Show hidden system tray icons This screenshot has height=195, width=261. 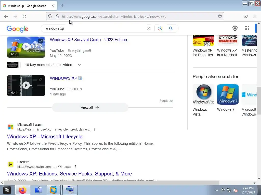coord(217,190)
